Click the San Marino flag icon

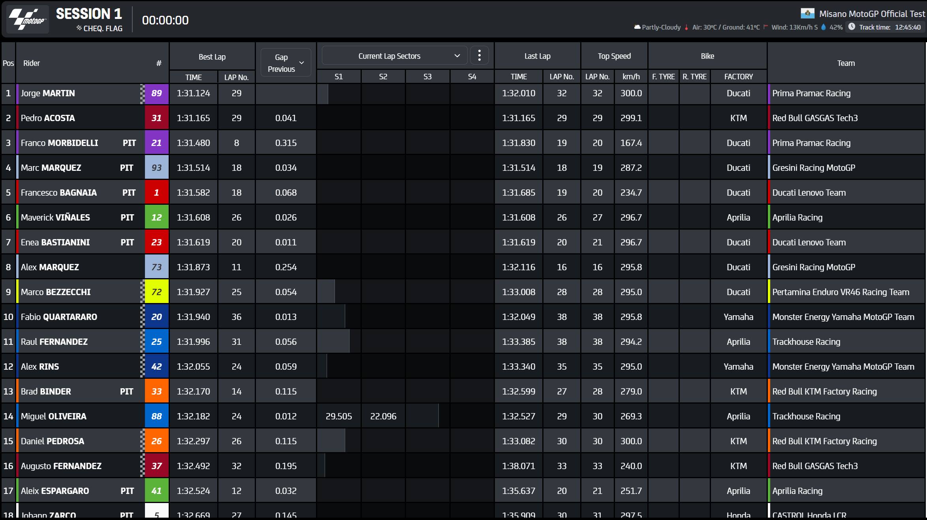coord(807,14)
